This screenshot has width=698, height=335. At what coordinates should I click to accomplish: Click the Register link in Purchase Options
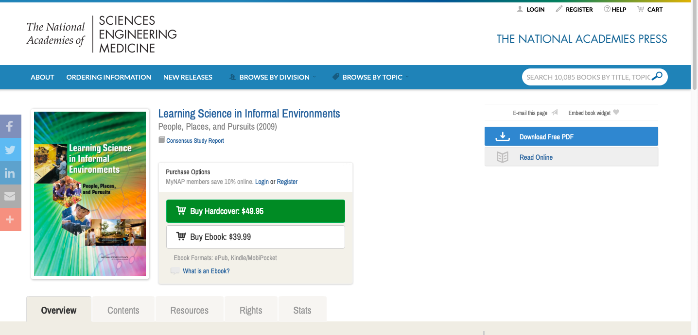[287, 182]
